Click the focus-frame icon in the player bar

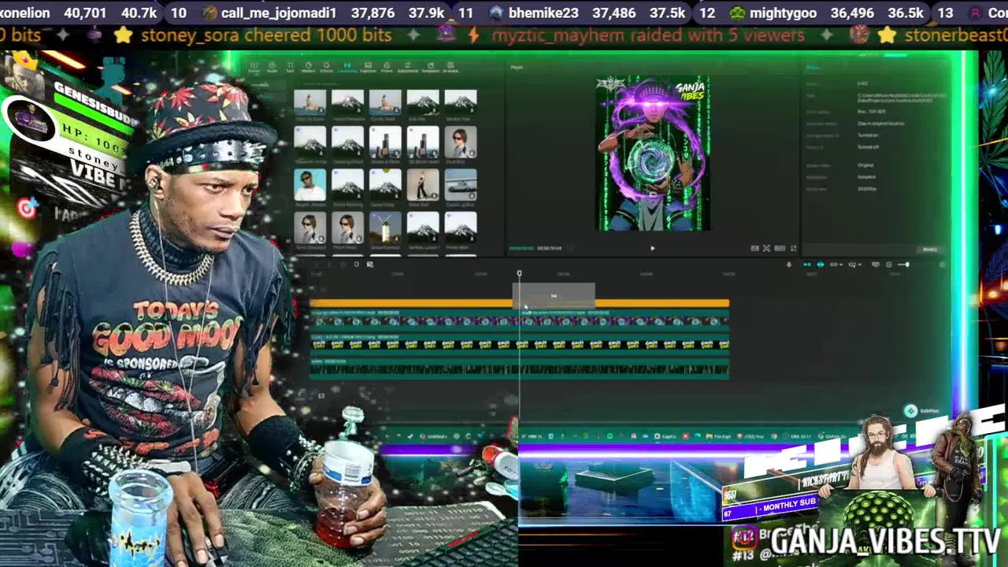point(766,248)
